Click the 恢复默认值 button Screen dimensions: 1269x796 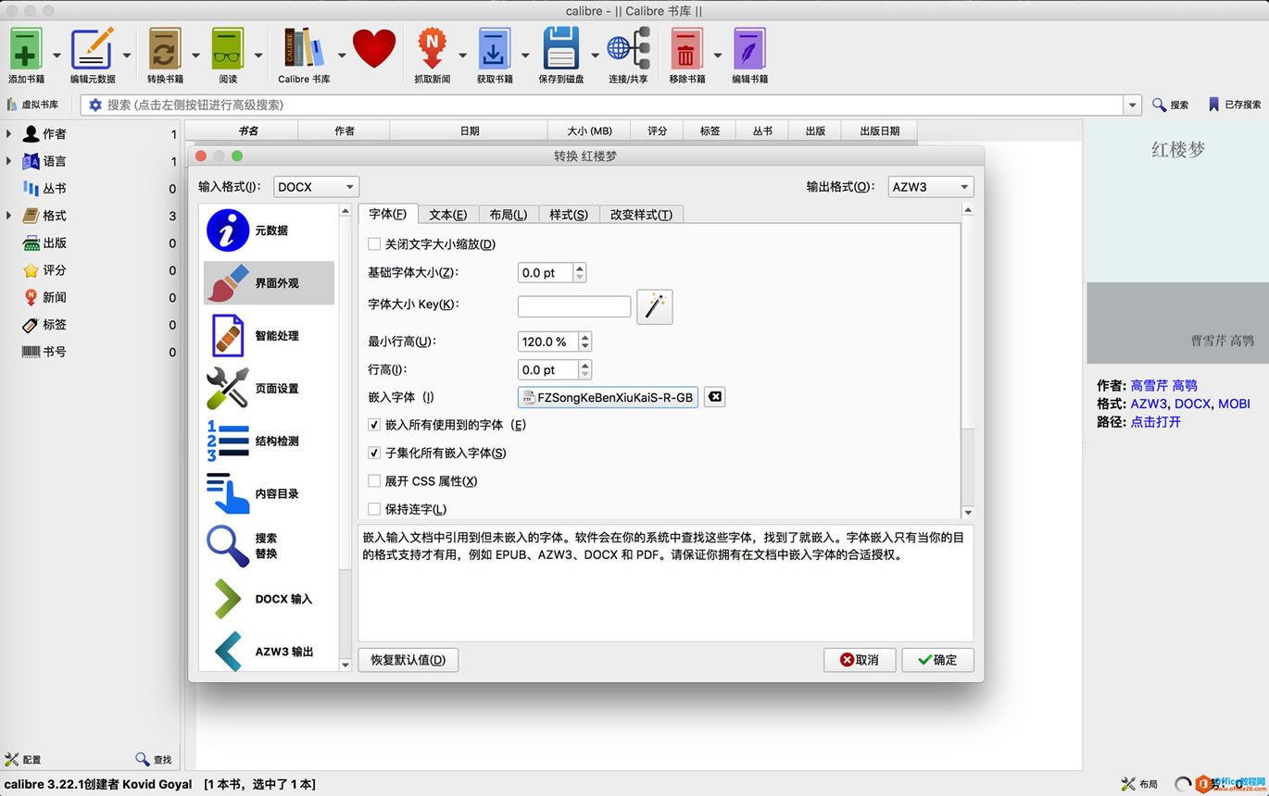pos(408,660)
